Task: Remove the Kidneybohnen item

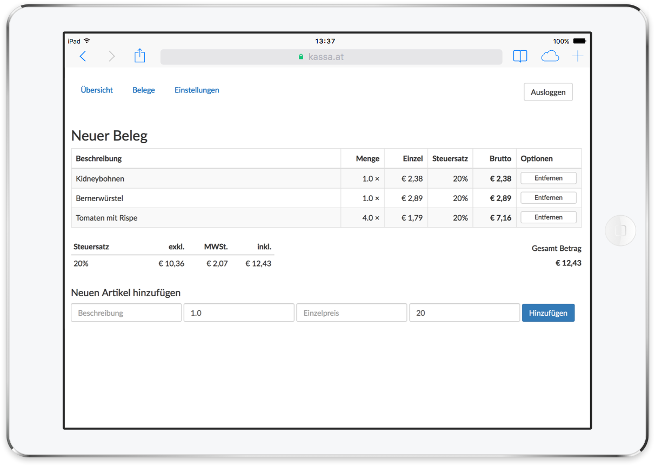Action: (x=548, y=178)
